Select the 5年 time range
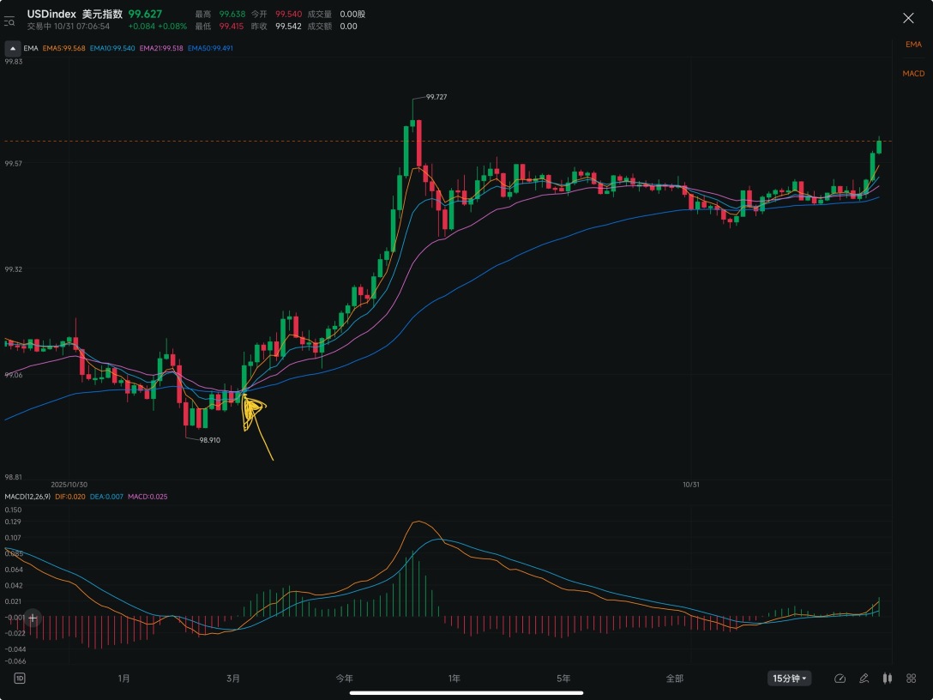933x700 pixels. (563, 679)
